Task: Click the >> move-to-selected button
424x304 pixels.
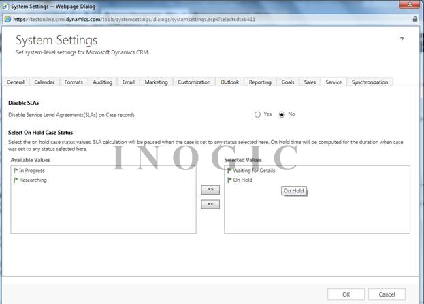Action: coord(210,190)
